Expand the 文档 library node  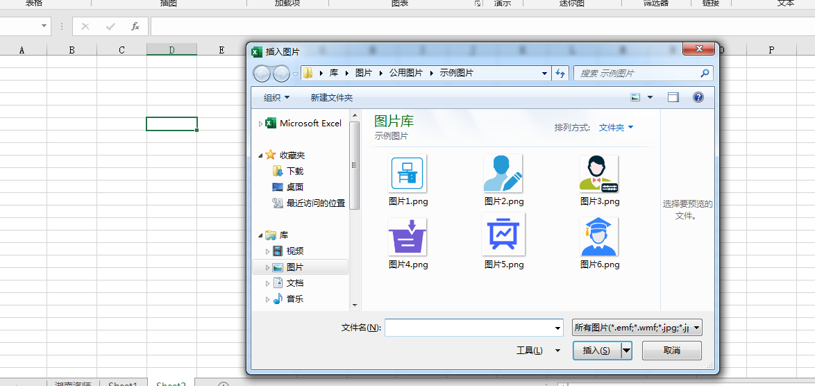pos(268,284)
